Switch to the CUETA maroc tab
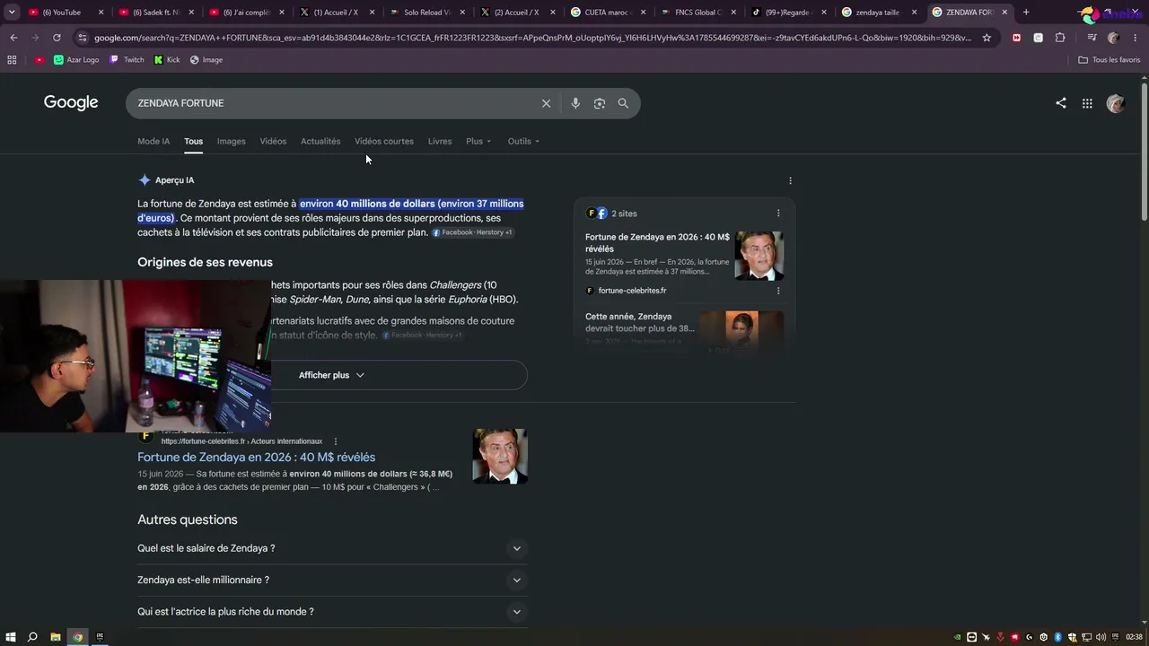The height and width of the screenshot is (646, 1149). [x=609, y=13]
